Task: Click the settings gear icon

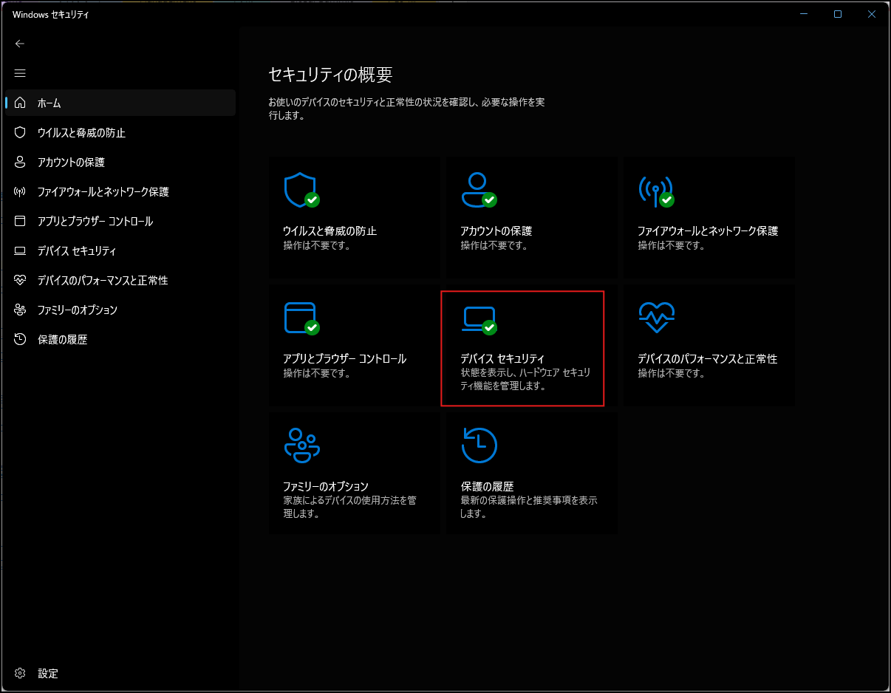Action: point(20,673)
